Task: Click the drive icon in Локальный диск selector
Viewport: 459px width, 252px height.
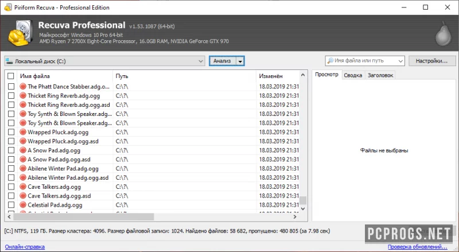Action: (x=9, y=61)
